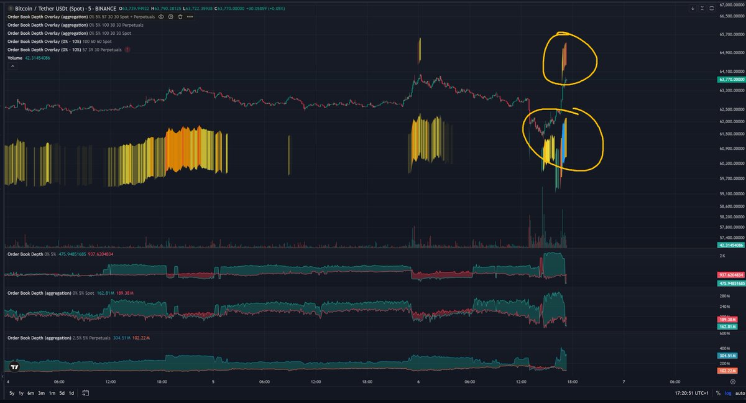Open the Go to date calendar icon

(86, 393)
